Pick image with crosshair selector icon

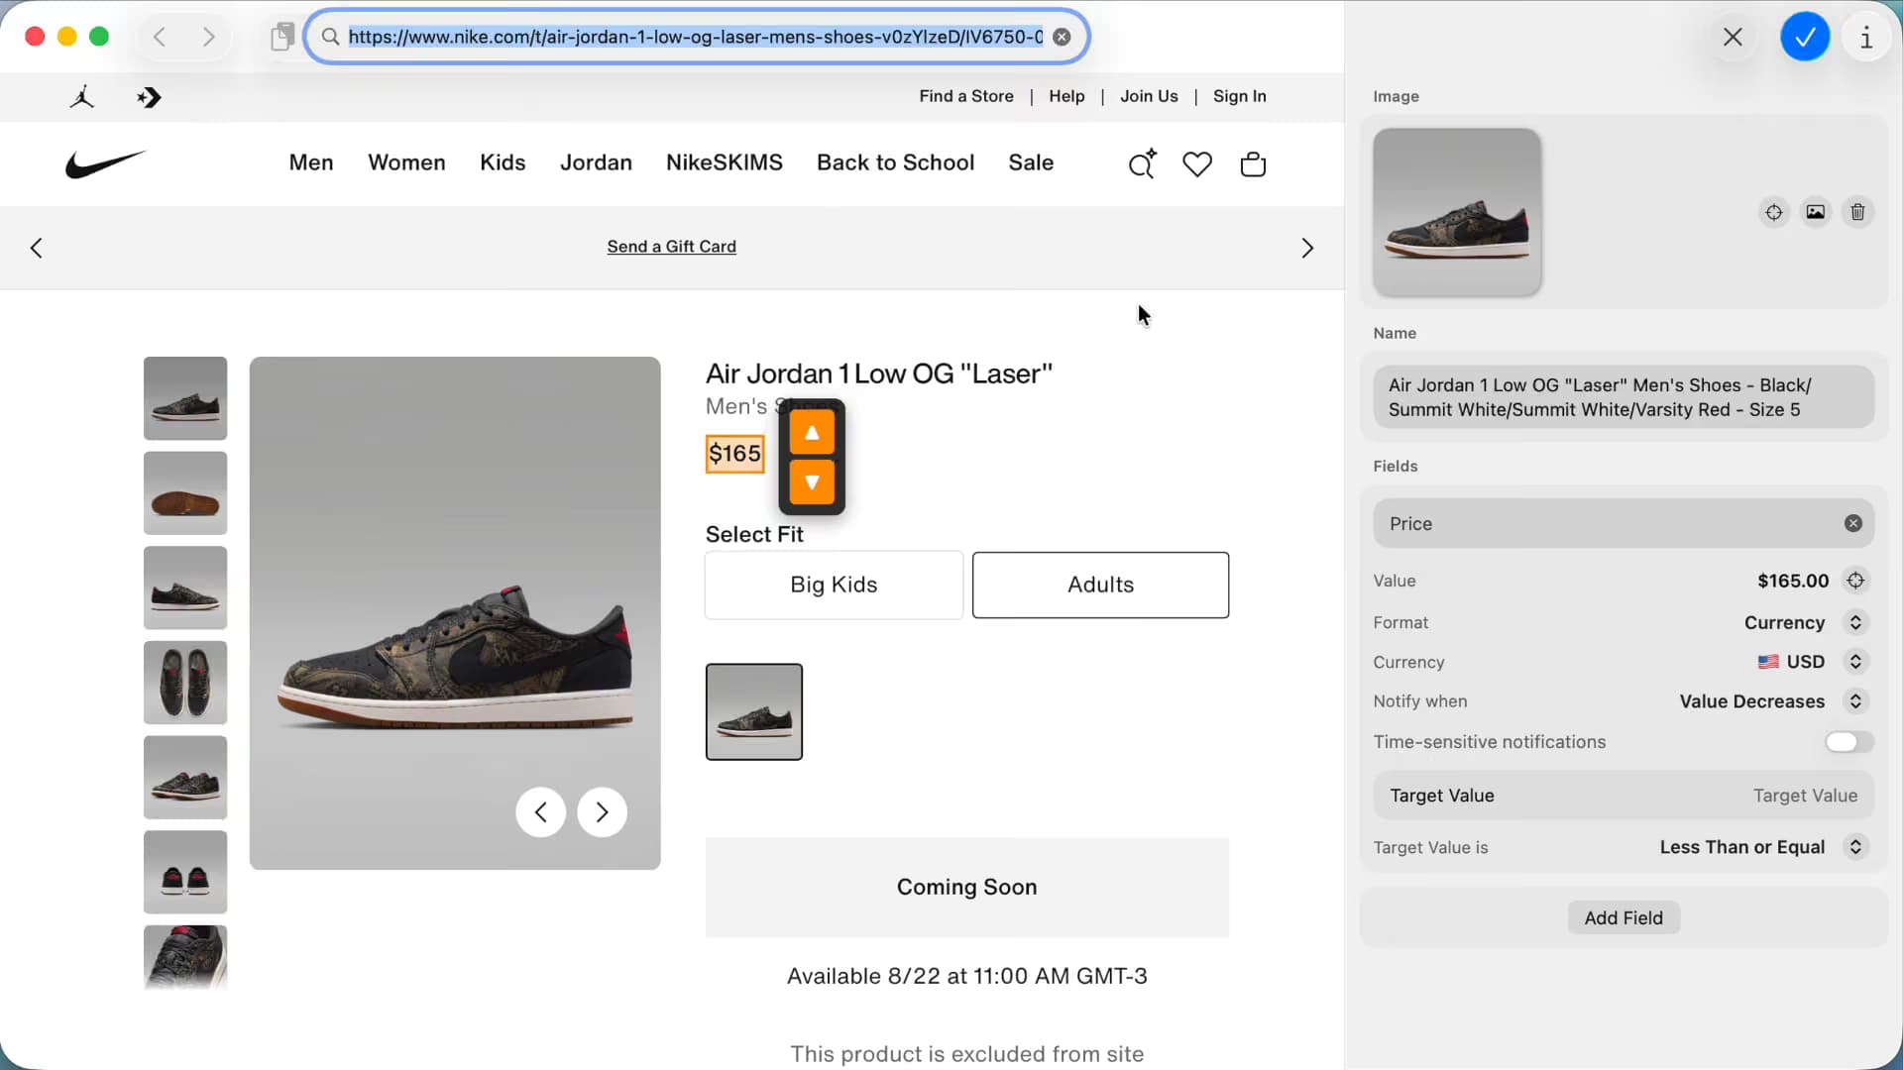[x=1774, y=212]
